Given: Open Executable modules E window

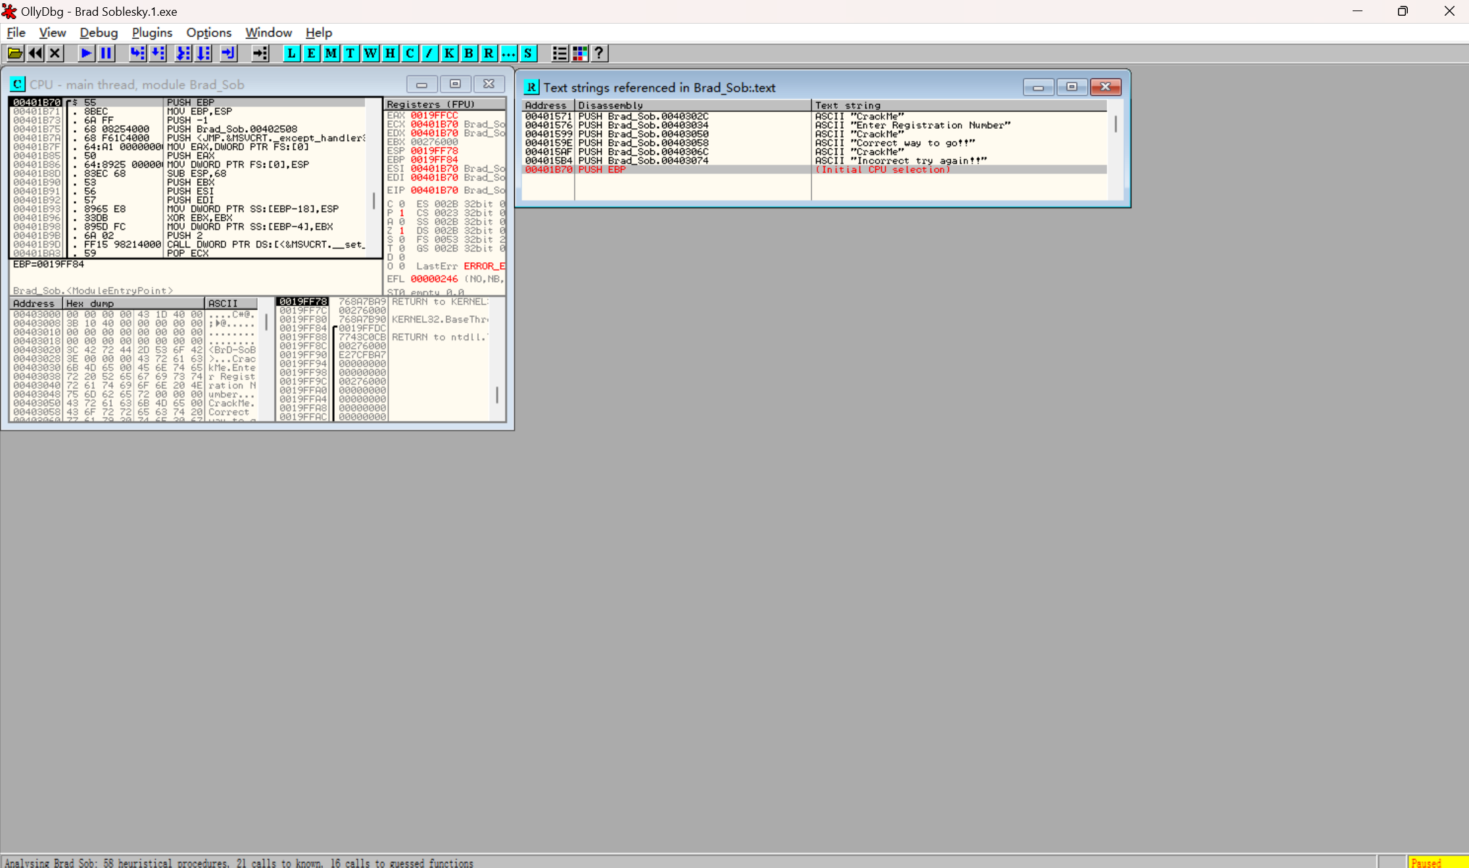Looking at the screenshot, I should click(x=311, y=53).
